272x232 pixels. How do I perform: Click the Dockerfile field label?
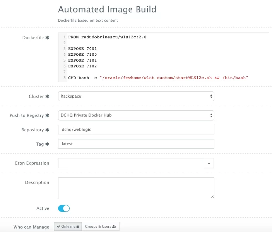33,38
